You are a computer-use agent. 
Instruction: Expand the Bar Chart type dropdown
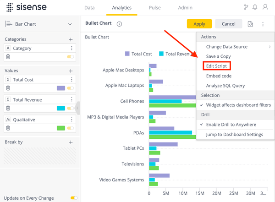pos(70,24)
